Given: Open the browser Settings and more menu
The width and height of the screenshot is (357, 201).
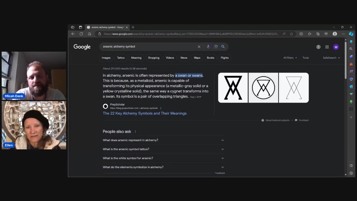Looking at the screenshot, I should (343, 34).
